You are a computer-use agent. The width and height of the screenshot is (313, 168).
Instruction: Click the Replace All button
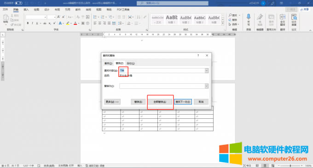coord(160,102)
